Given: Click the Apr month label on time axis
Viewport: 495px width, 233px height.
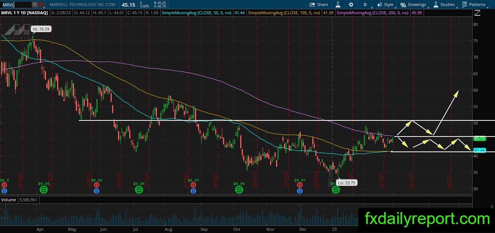Looking at the screenshot, I should 40,229.
